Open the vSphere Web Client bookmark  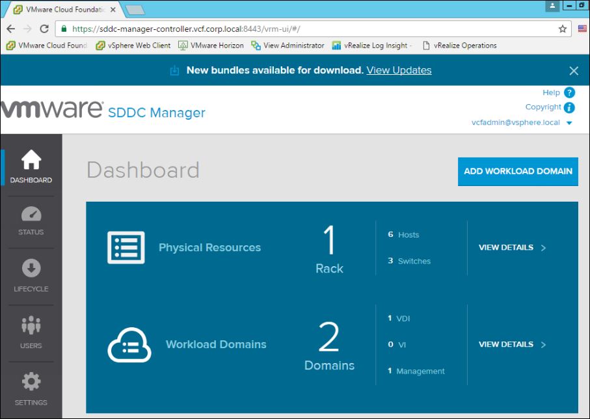[133, 46]
